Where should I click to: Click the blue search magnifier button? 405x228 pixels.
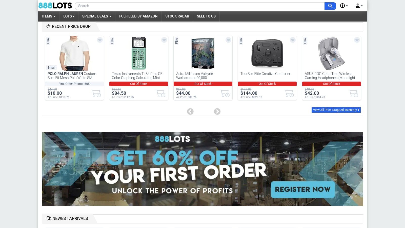pos(330,6)
